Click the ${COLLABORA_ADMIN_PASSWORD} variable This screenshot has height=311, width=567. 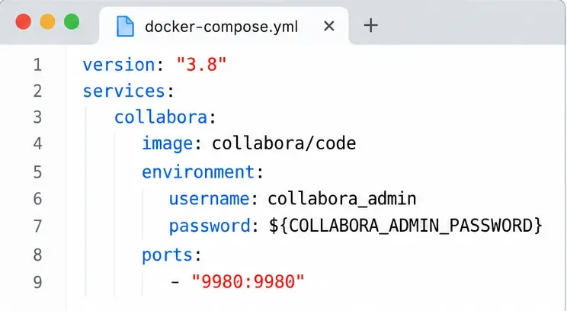coord(405,226)
